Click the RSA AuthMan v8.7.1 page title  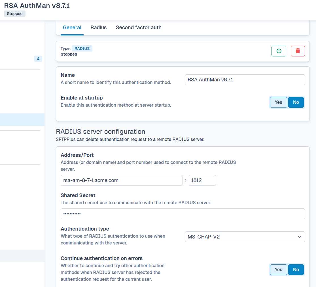[37, 6]
